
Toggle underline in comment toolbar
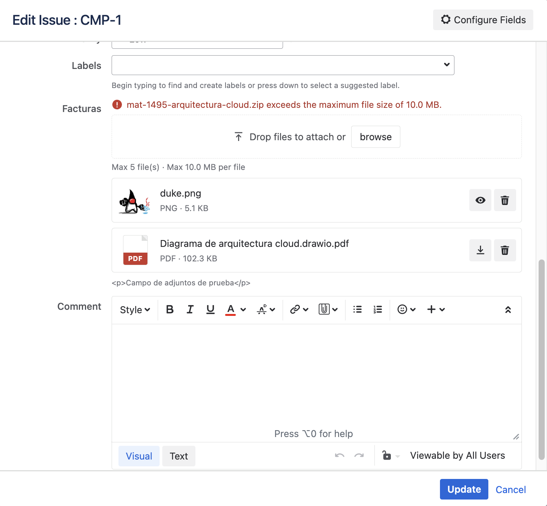coord(210,309)
